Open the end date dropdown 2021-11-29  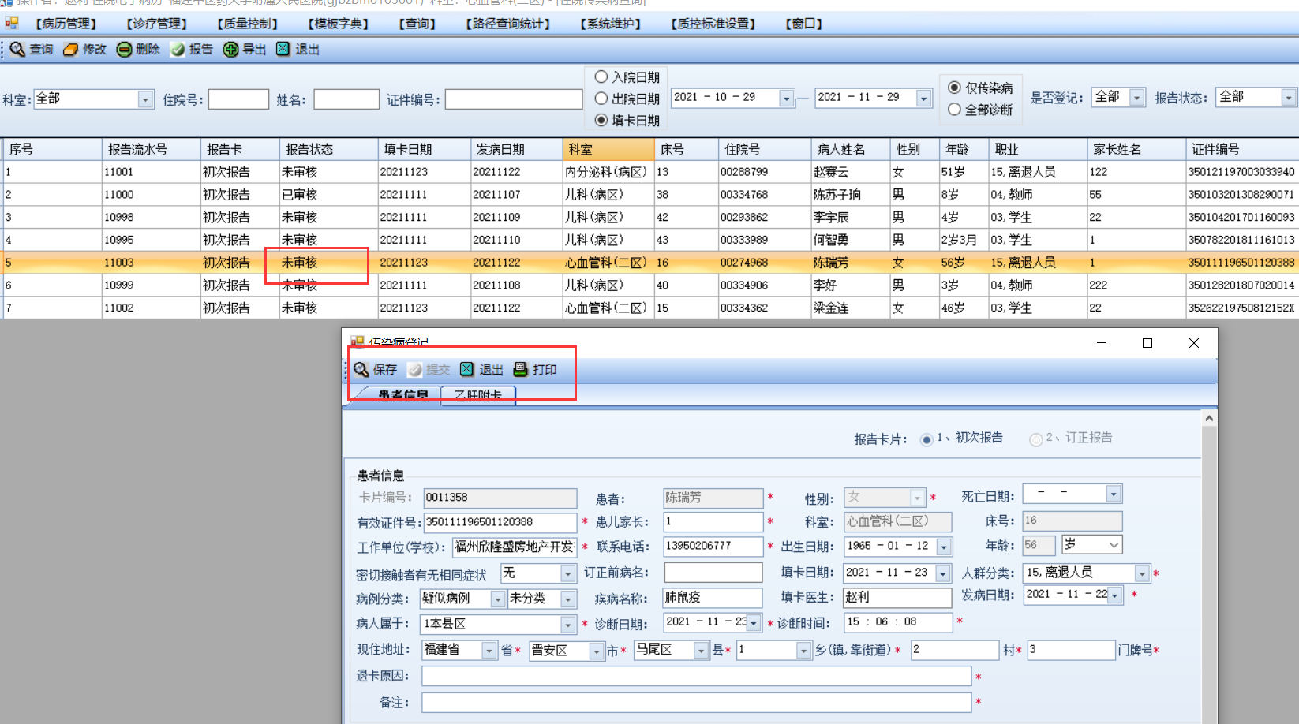(x=923, y=99)
